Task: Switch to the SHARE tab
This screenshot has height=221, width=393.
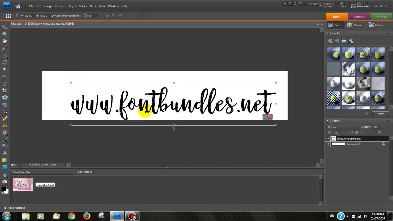Action: [x=381, y=17]
